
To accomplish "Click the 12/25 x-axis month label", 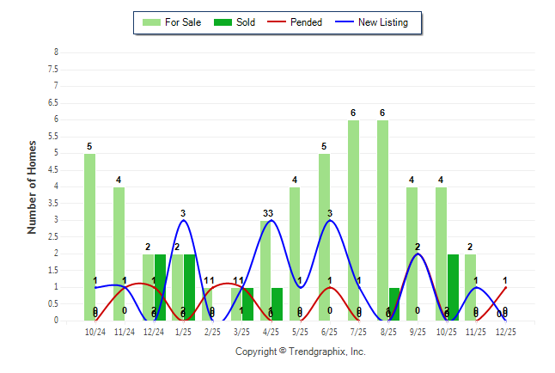I will [505, 330].
